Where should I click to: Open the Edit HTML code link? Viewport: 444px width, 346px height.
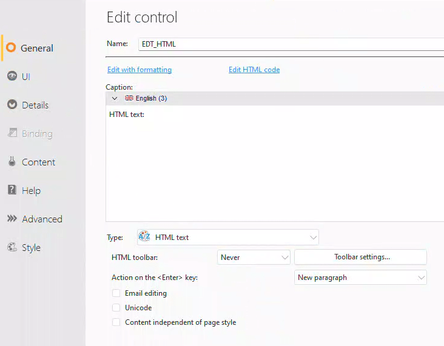(254, 70)
